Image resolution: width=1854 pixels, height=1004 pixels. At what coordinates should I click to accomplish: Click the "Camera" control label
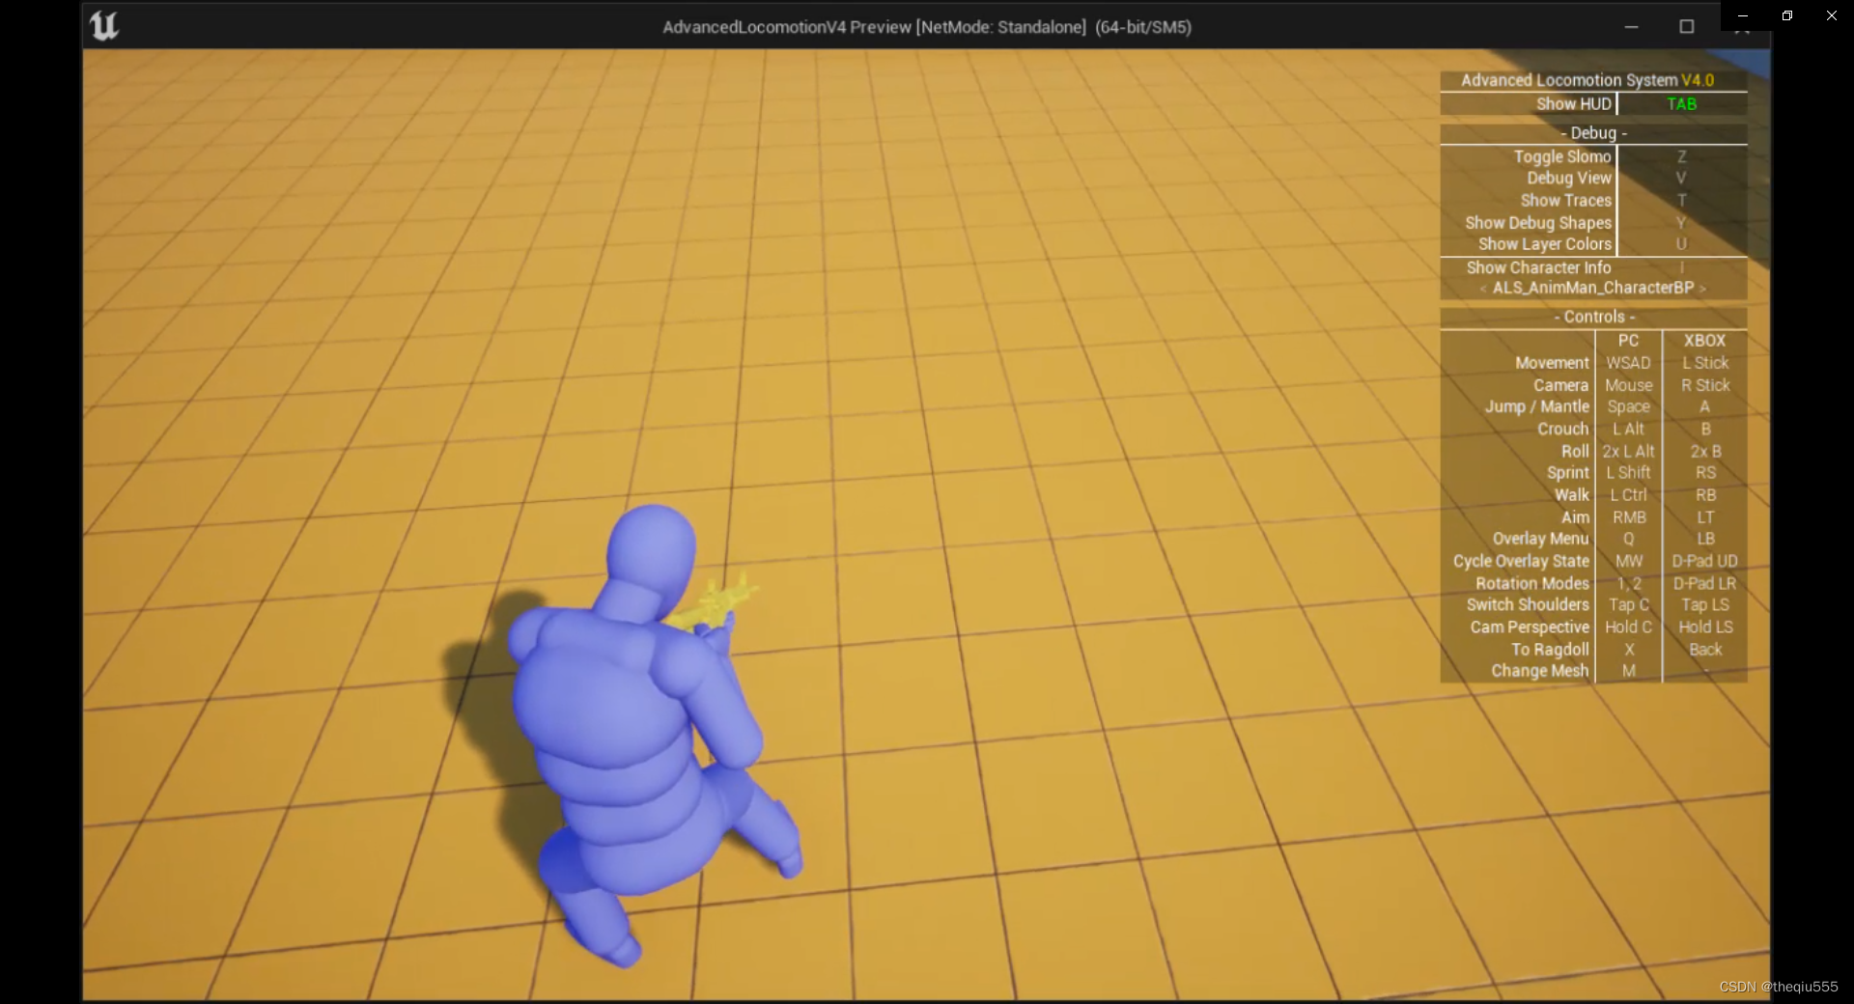coord(1560,385)
